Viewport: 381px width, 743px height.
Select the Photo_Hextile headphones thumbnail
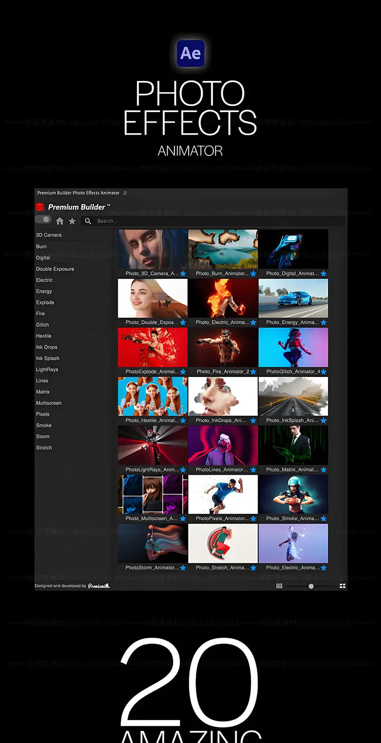pyautogui.click(x=153, y=397)
